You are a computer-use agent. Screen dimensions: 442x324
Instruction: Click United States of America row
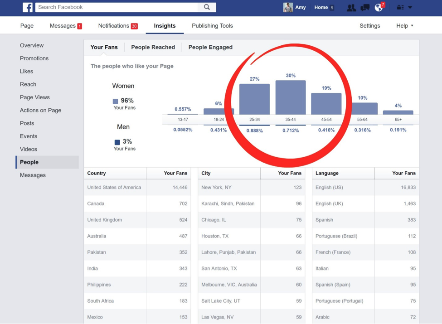[137, 187]
